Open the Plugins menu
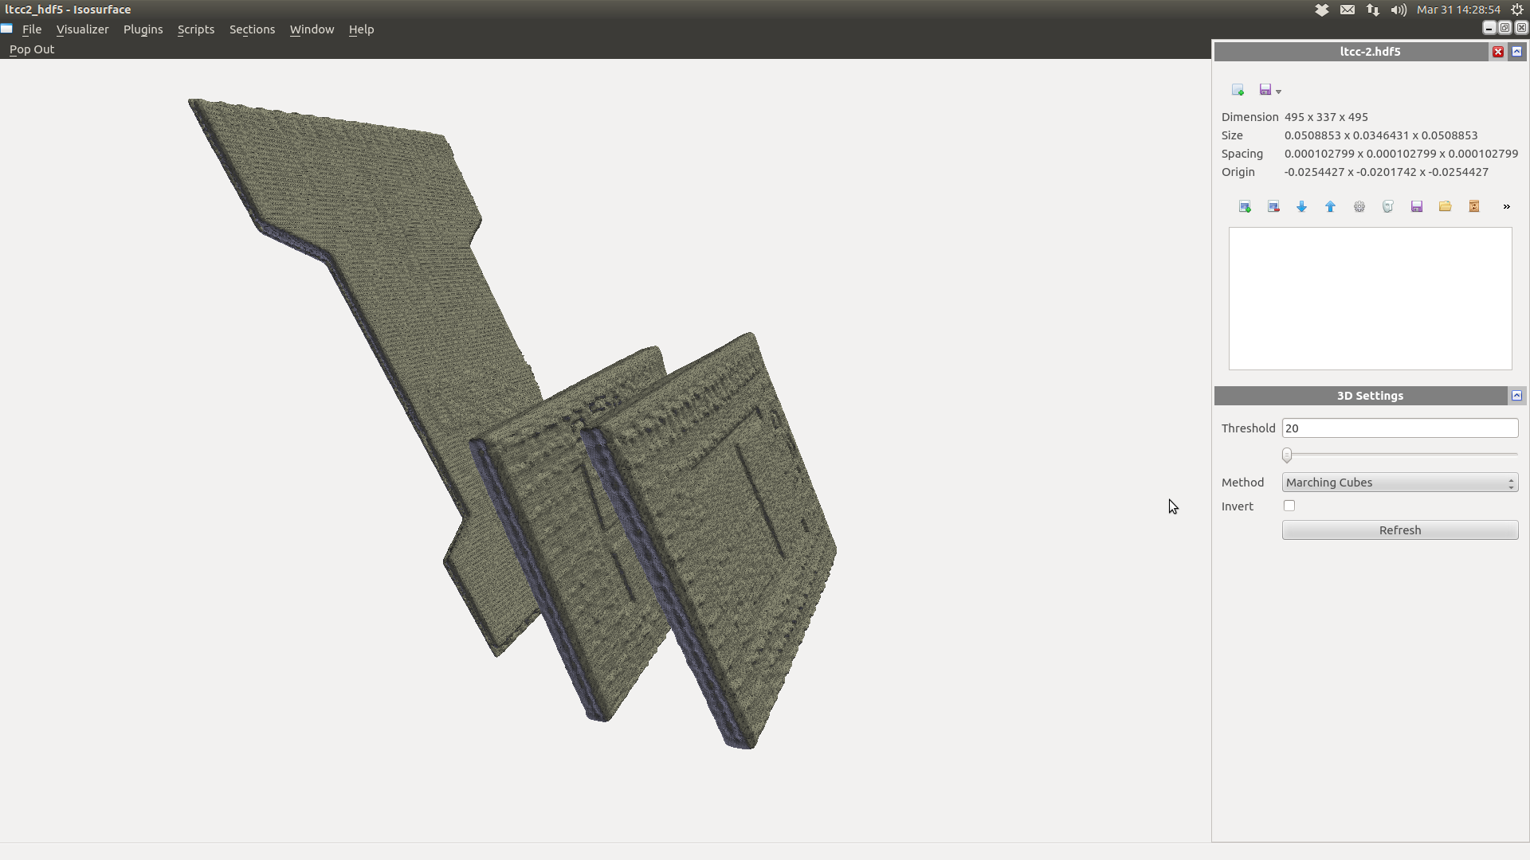Image resolution: width=1530 pixels, height=860 pixels. 143,29
